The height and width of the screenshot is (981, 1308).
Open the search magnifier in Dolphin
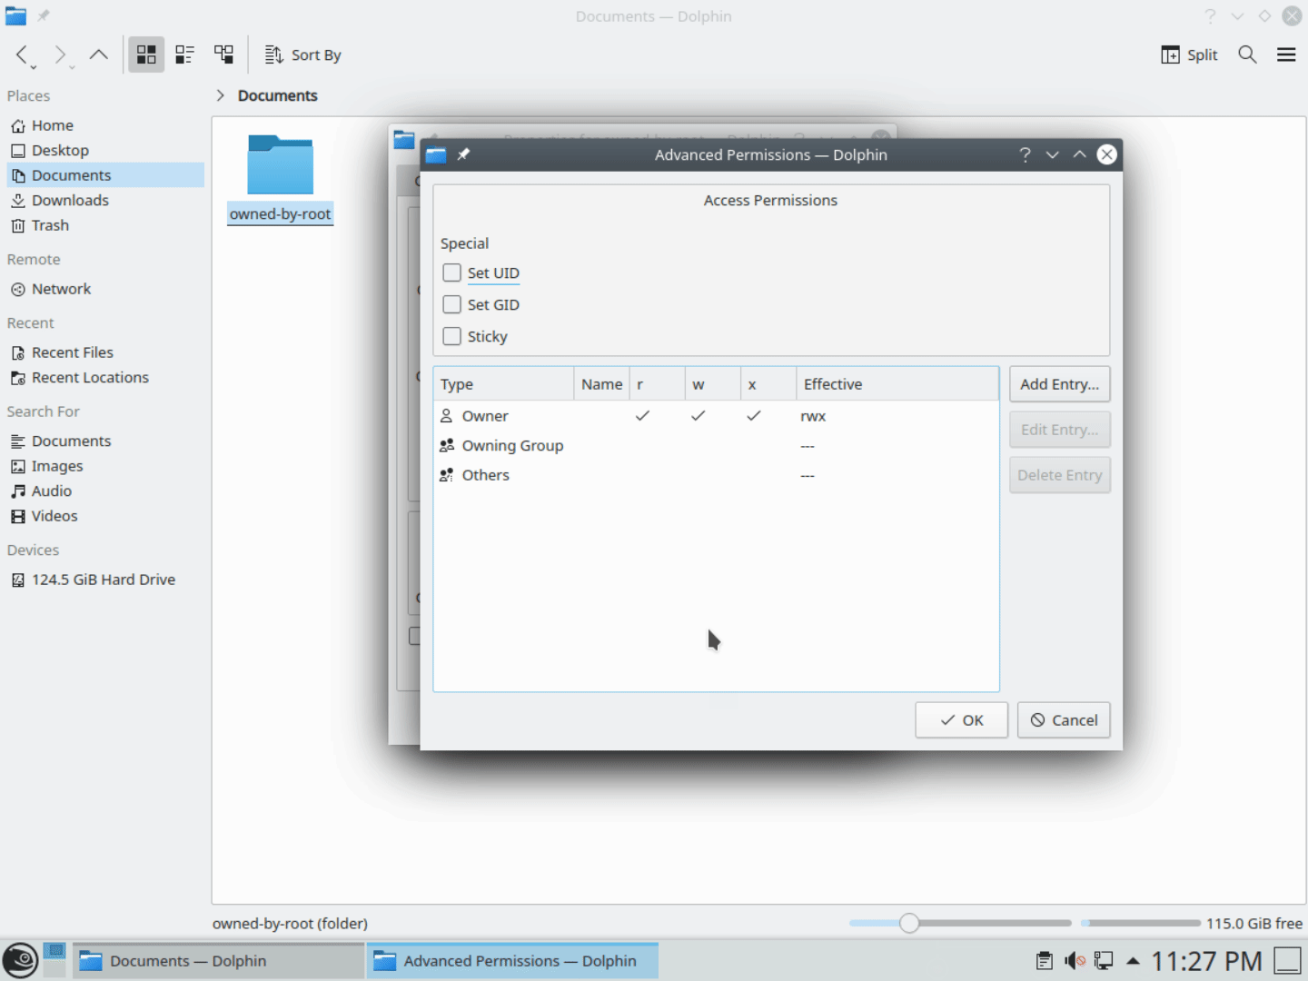1248,54
